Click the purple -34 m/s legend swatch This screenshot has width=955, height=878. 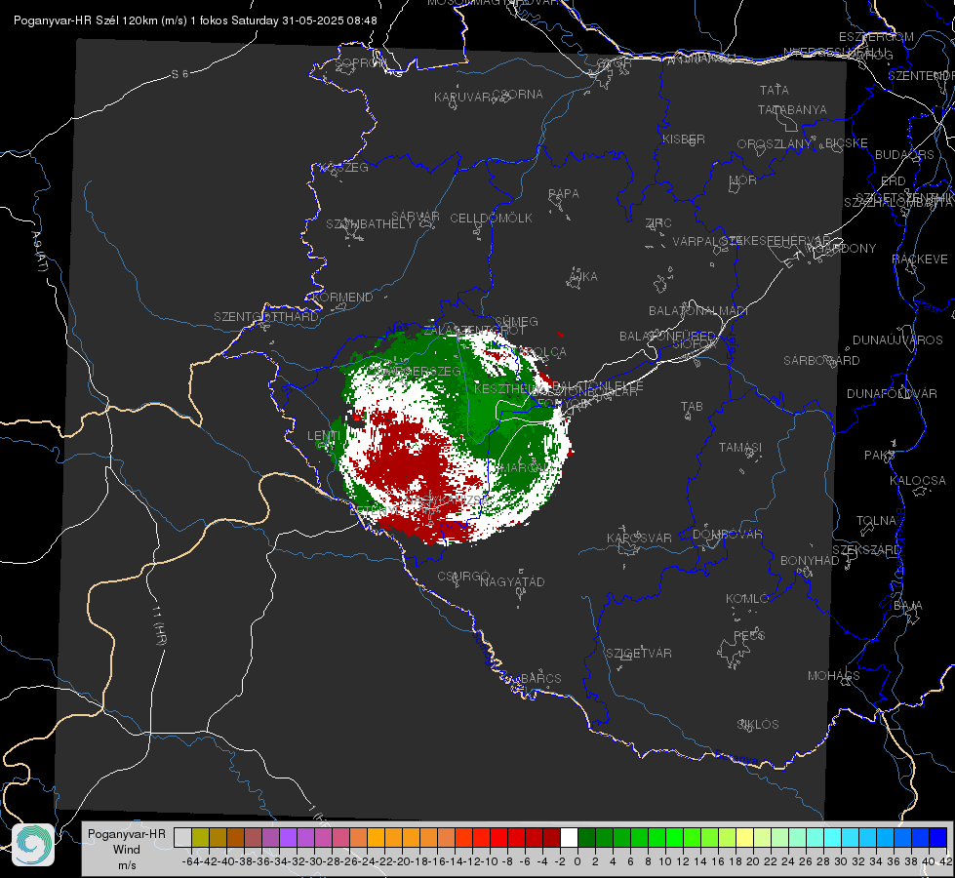point(288,838)
